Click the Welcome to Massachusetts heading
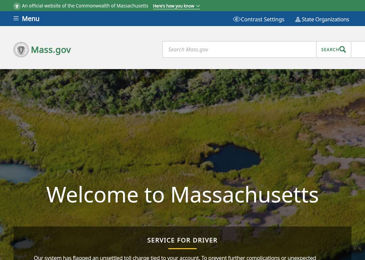365x260 pixels. [x=182, y=195]
